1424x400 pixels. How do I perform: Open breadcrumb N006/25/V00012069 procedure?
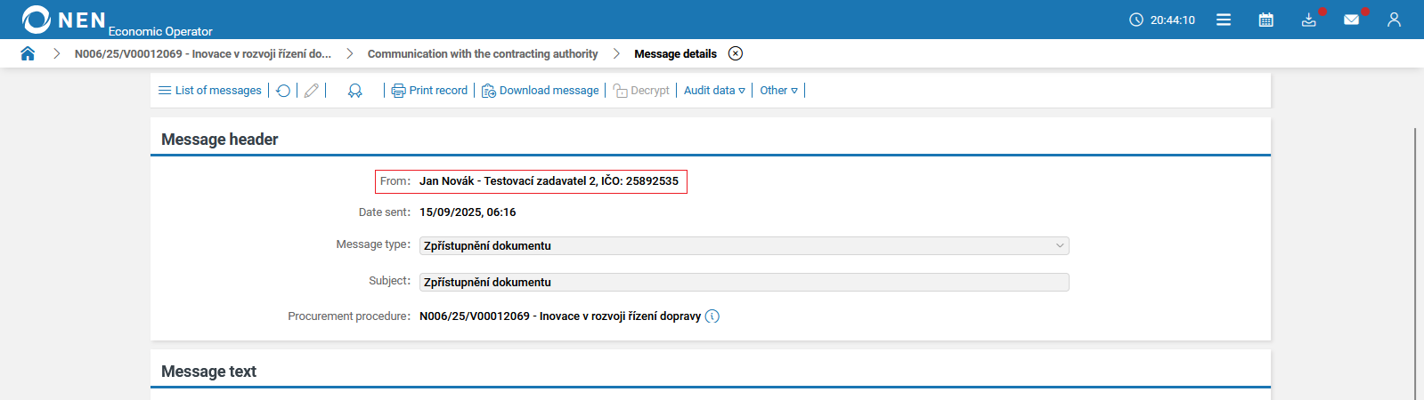pos(203,54)
